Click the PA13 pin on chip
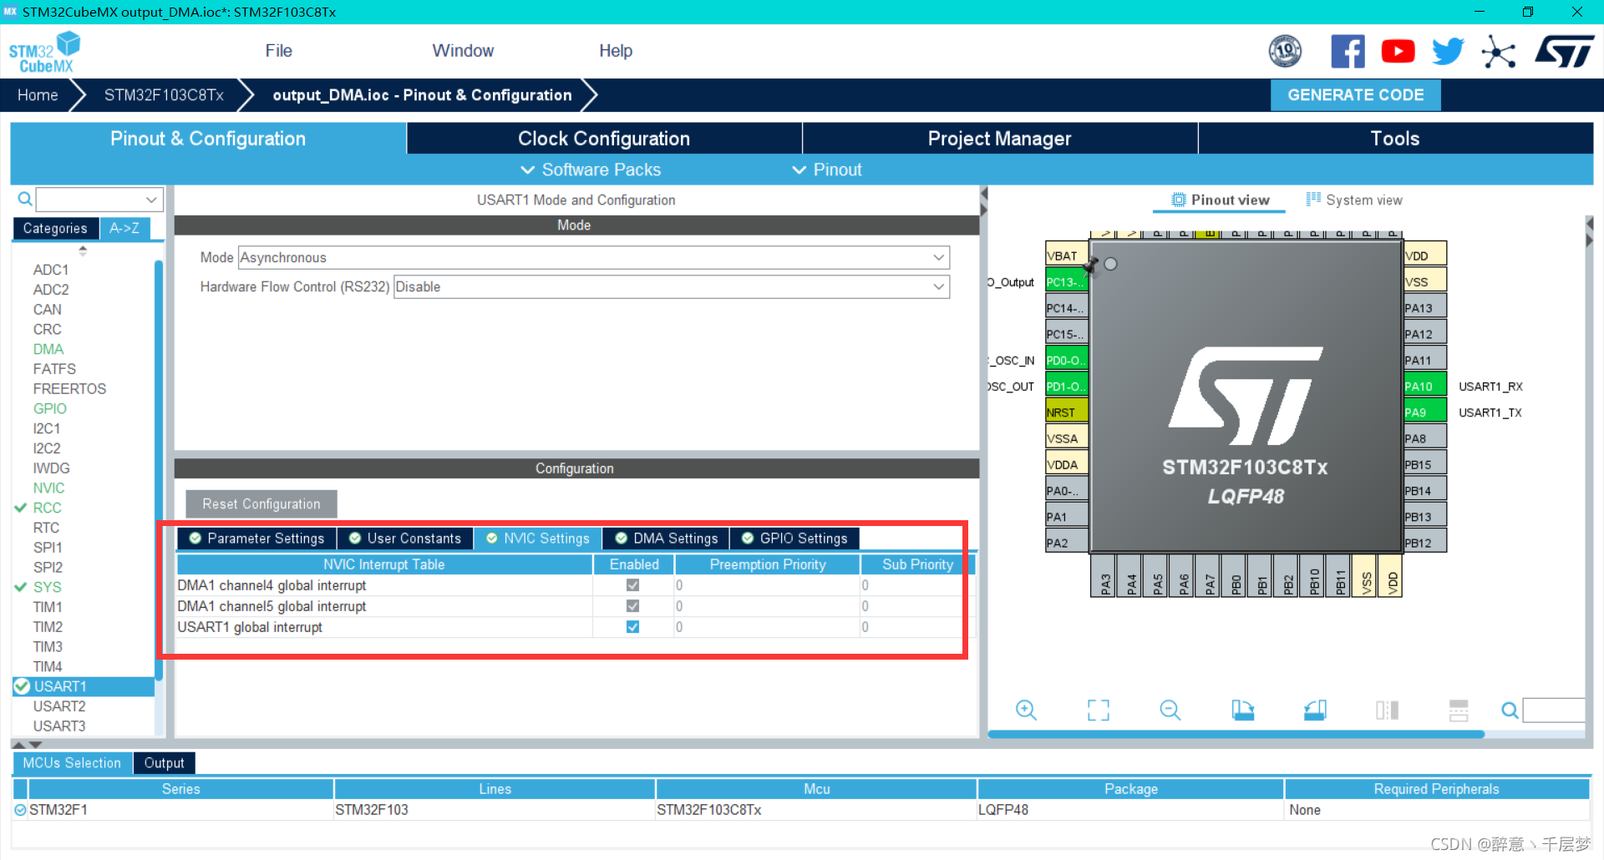Viewport: 1604px width, 860px height. click(1424, 308)
